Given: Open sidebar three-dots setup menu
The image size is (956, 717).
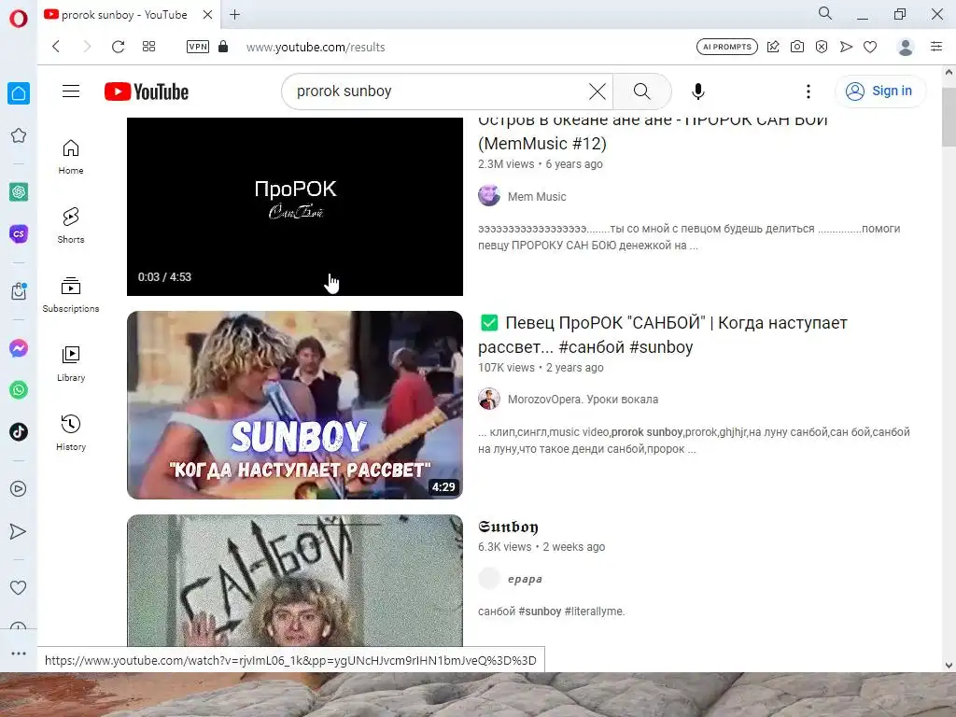Looking at the screenshot, I should [x=19, y=653].
